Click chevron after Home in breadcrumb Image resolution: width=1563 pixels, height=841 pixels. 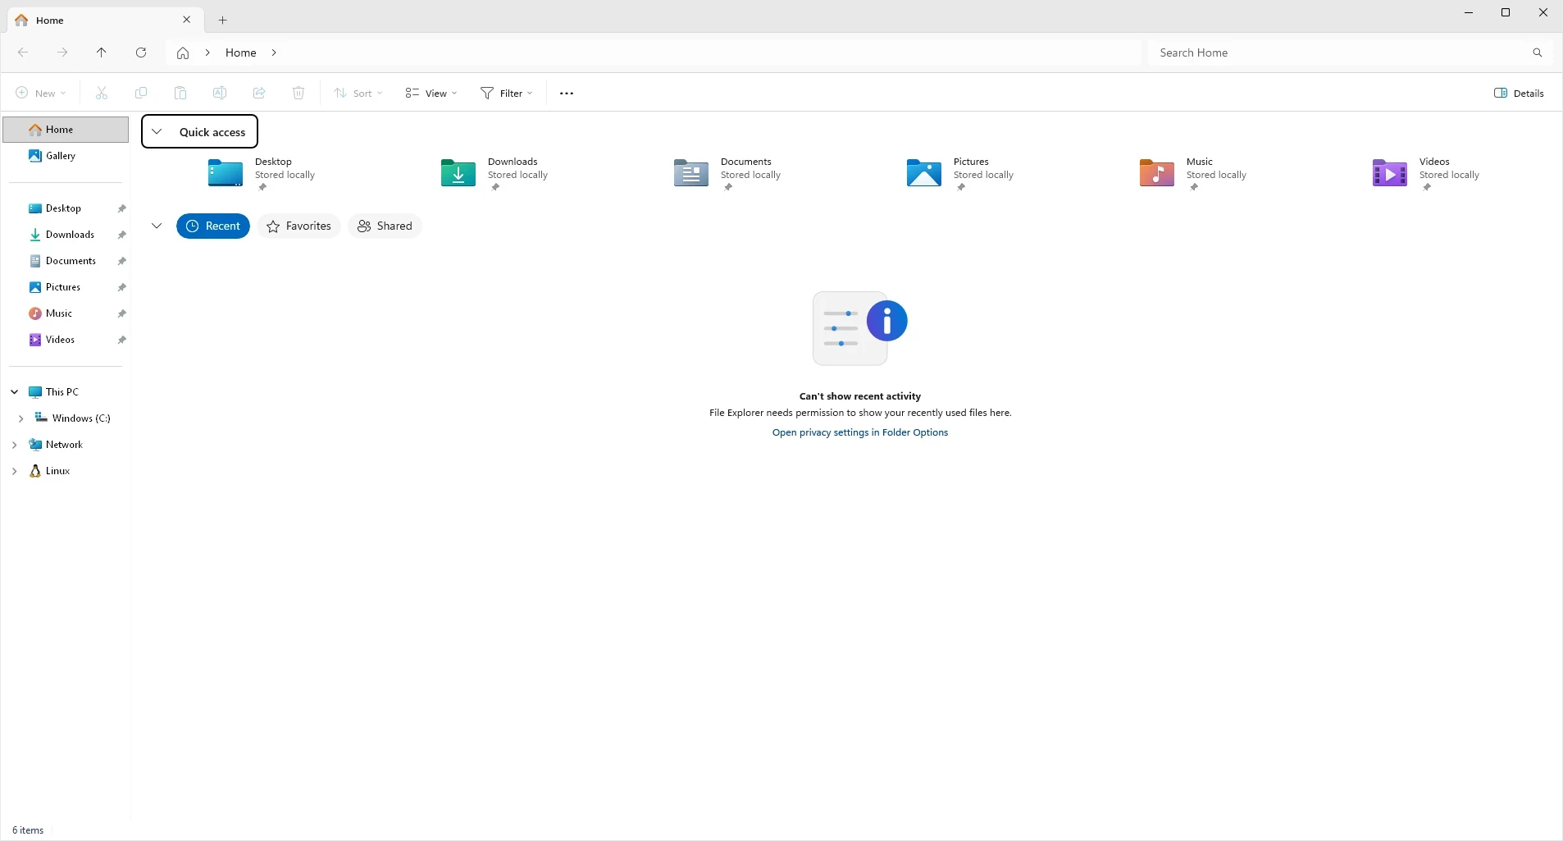click(x=274, y=53)
